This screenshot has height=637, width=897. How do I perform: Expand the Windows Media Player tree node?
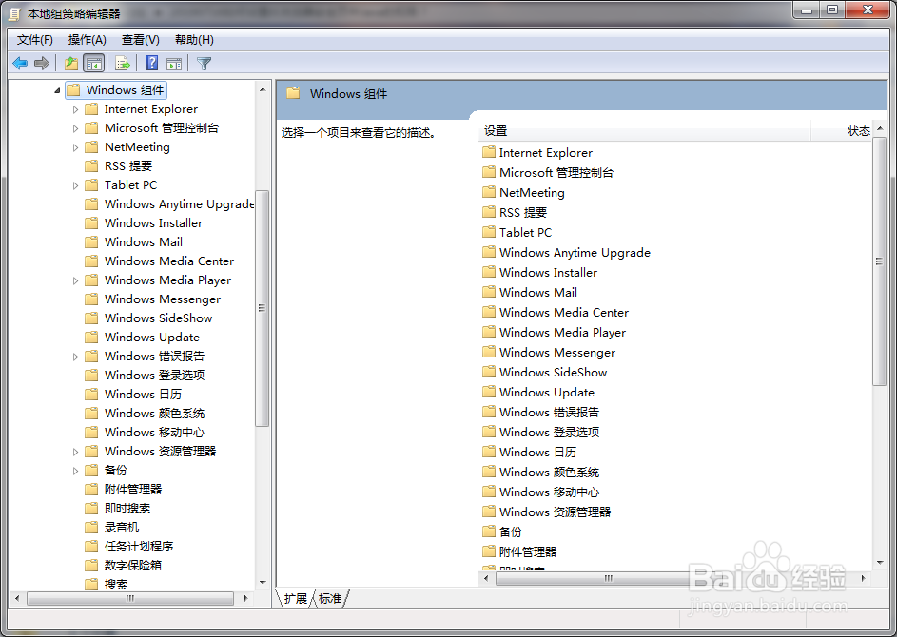click(75, 280)
